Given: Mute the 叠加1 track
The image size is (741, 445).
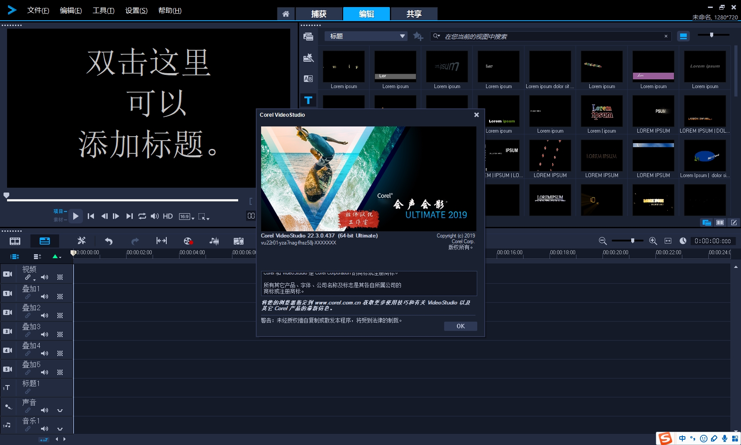Looking at the screenshot, I should tap(45, 297).
